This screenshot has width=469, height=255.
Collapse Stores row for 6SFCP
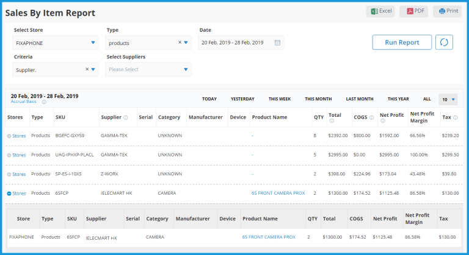click(9, 194)
